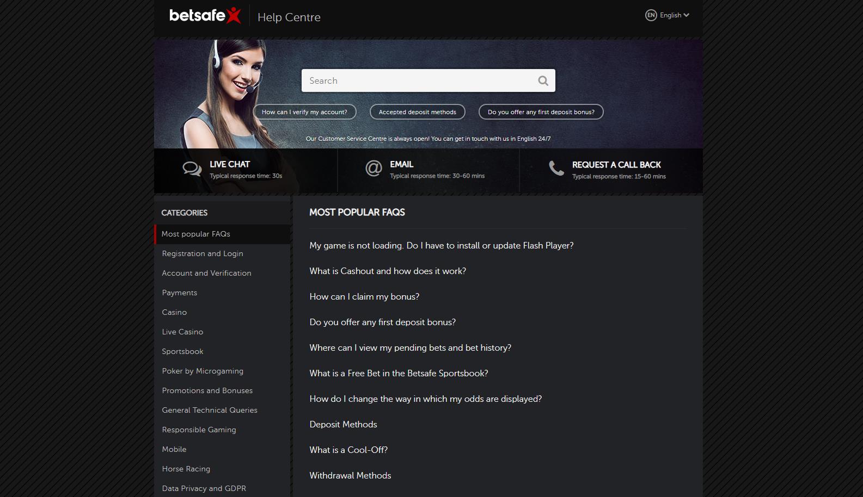Viewport: 863px width, 497px height.
Task: Click the call back phone icon
Action: (556, 169)
